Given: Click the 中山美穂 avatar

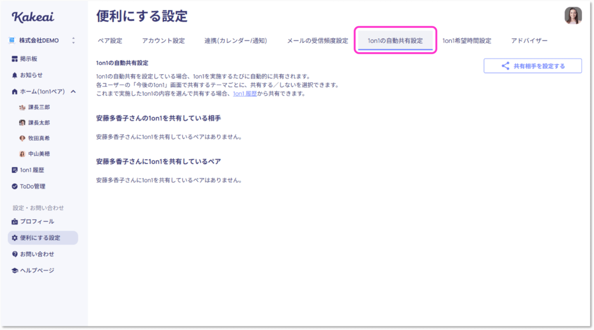Looking at the screenshot, I should coord(22,154).
